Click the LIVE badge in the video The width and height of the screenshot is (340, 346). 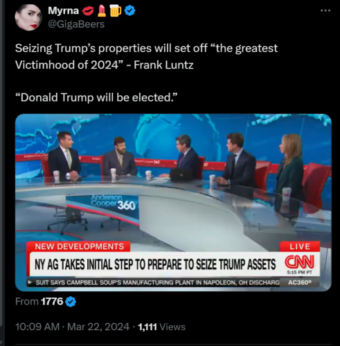tap(300, 246)
